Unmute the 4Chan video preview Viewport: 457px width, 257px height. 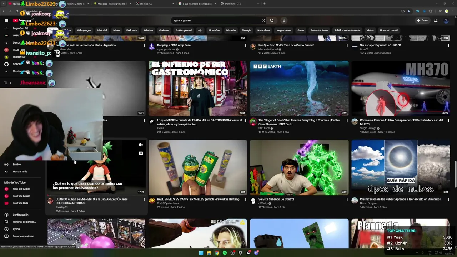tap(141, 145)
